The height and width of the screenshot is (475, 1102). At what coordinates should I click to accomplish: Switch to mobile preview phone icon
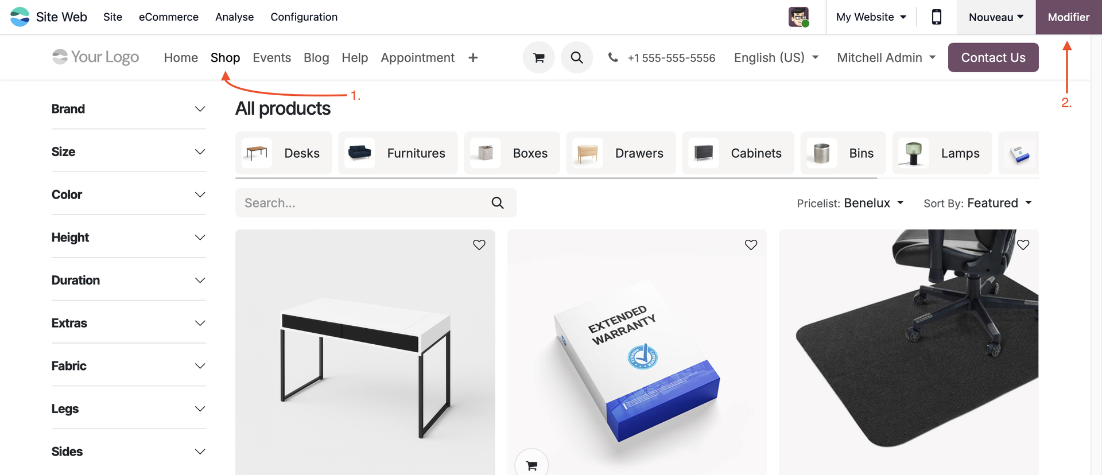point(936,17)
